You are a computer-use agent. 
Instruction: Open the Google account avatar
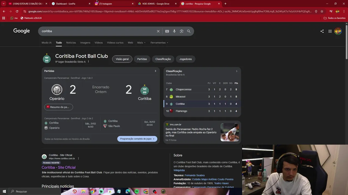pos(338,31)
